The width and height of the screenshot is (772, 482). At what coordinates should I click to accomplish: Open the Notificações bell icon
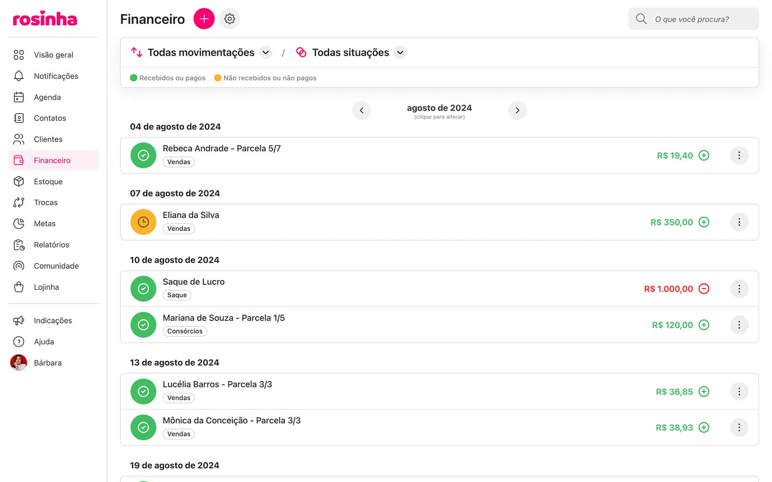[x=19, y=76]
